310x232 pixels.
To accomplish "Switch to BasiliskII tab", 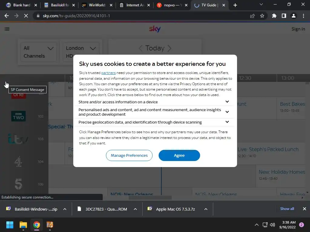I will point(59,5).
